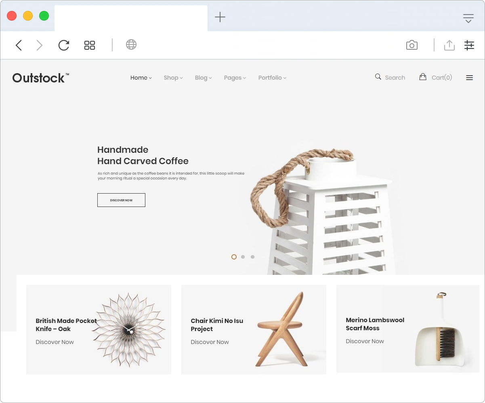Expand the Pages dropdown menu
Screen dimensions: 485x403
235,78
